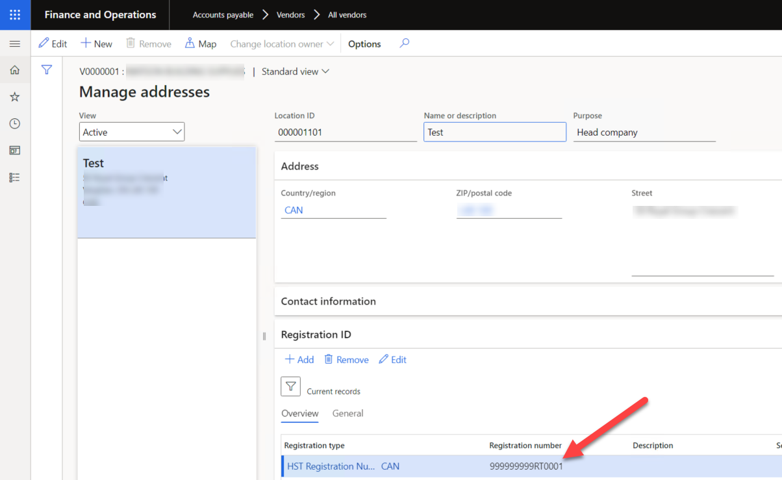Screen dimensions: 782x480
Task: Click Finance and Operations title
Action: tap(100, 14)
